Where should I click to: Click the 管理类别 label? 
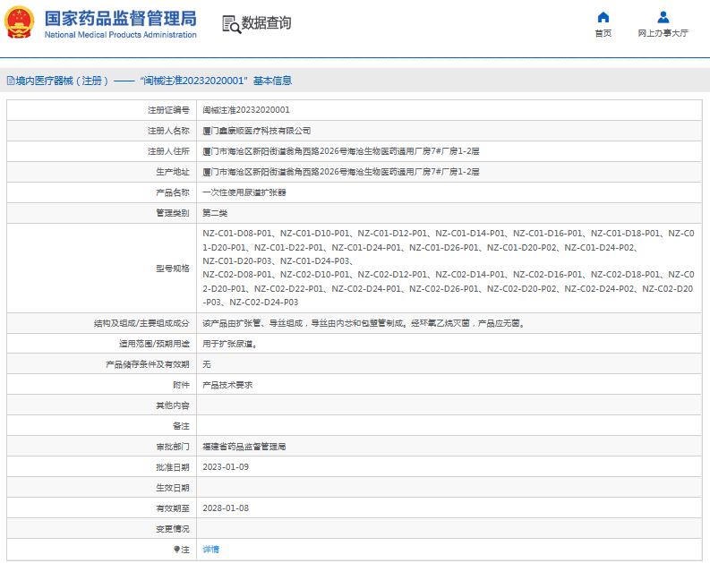point(173,213)
